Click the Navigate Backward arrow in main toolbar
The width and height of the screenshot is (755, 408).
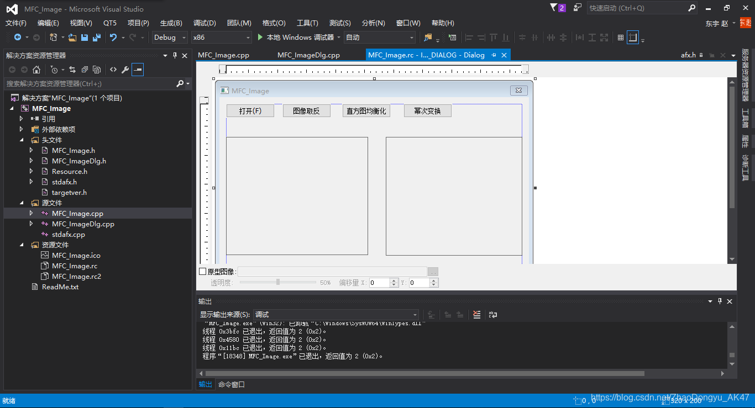(17, 38)
